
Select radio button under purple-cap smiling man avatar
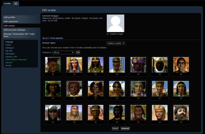point(53,74)
